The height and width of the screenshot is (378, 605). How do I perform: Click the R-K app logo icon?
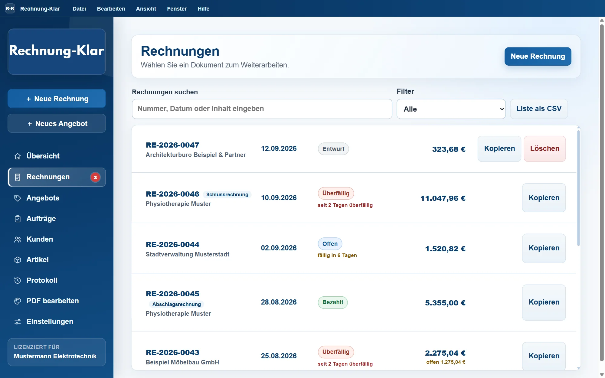[x=10, y=8]
